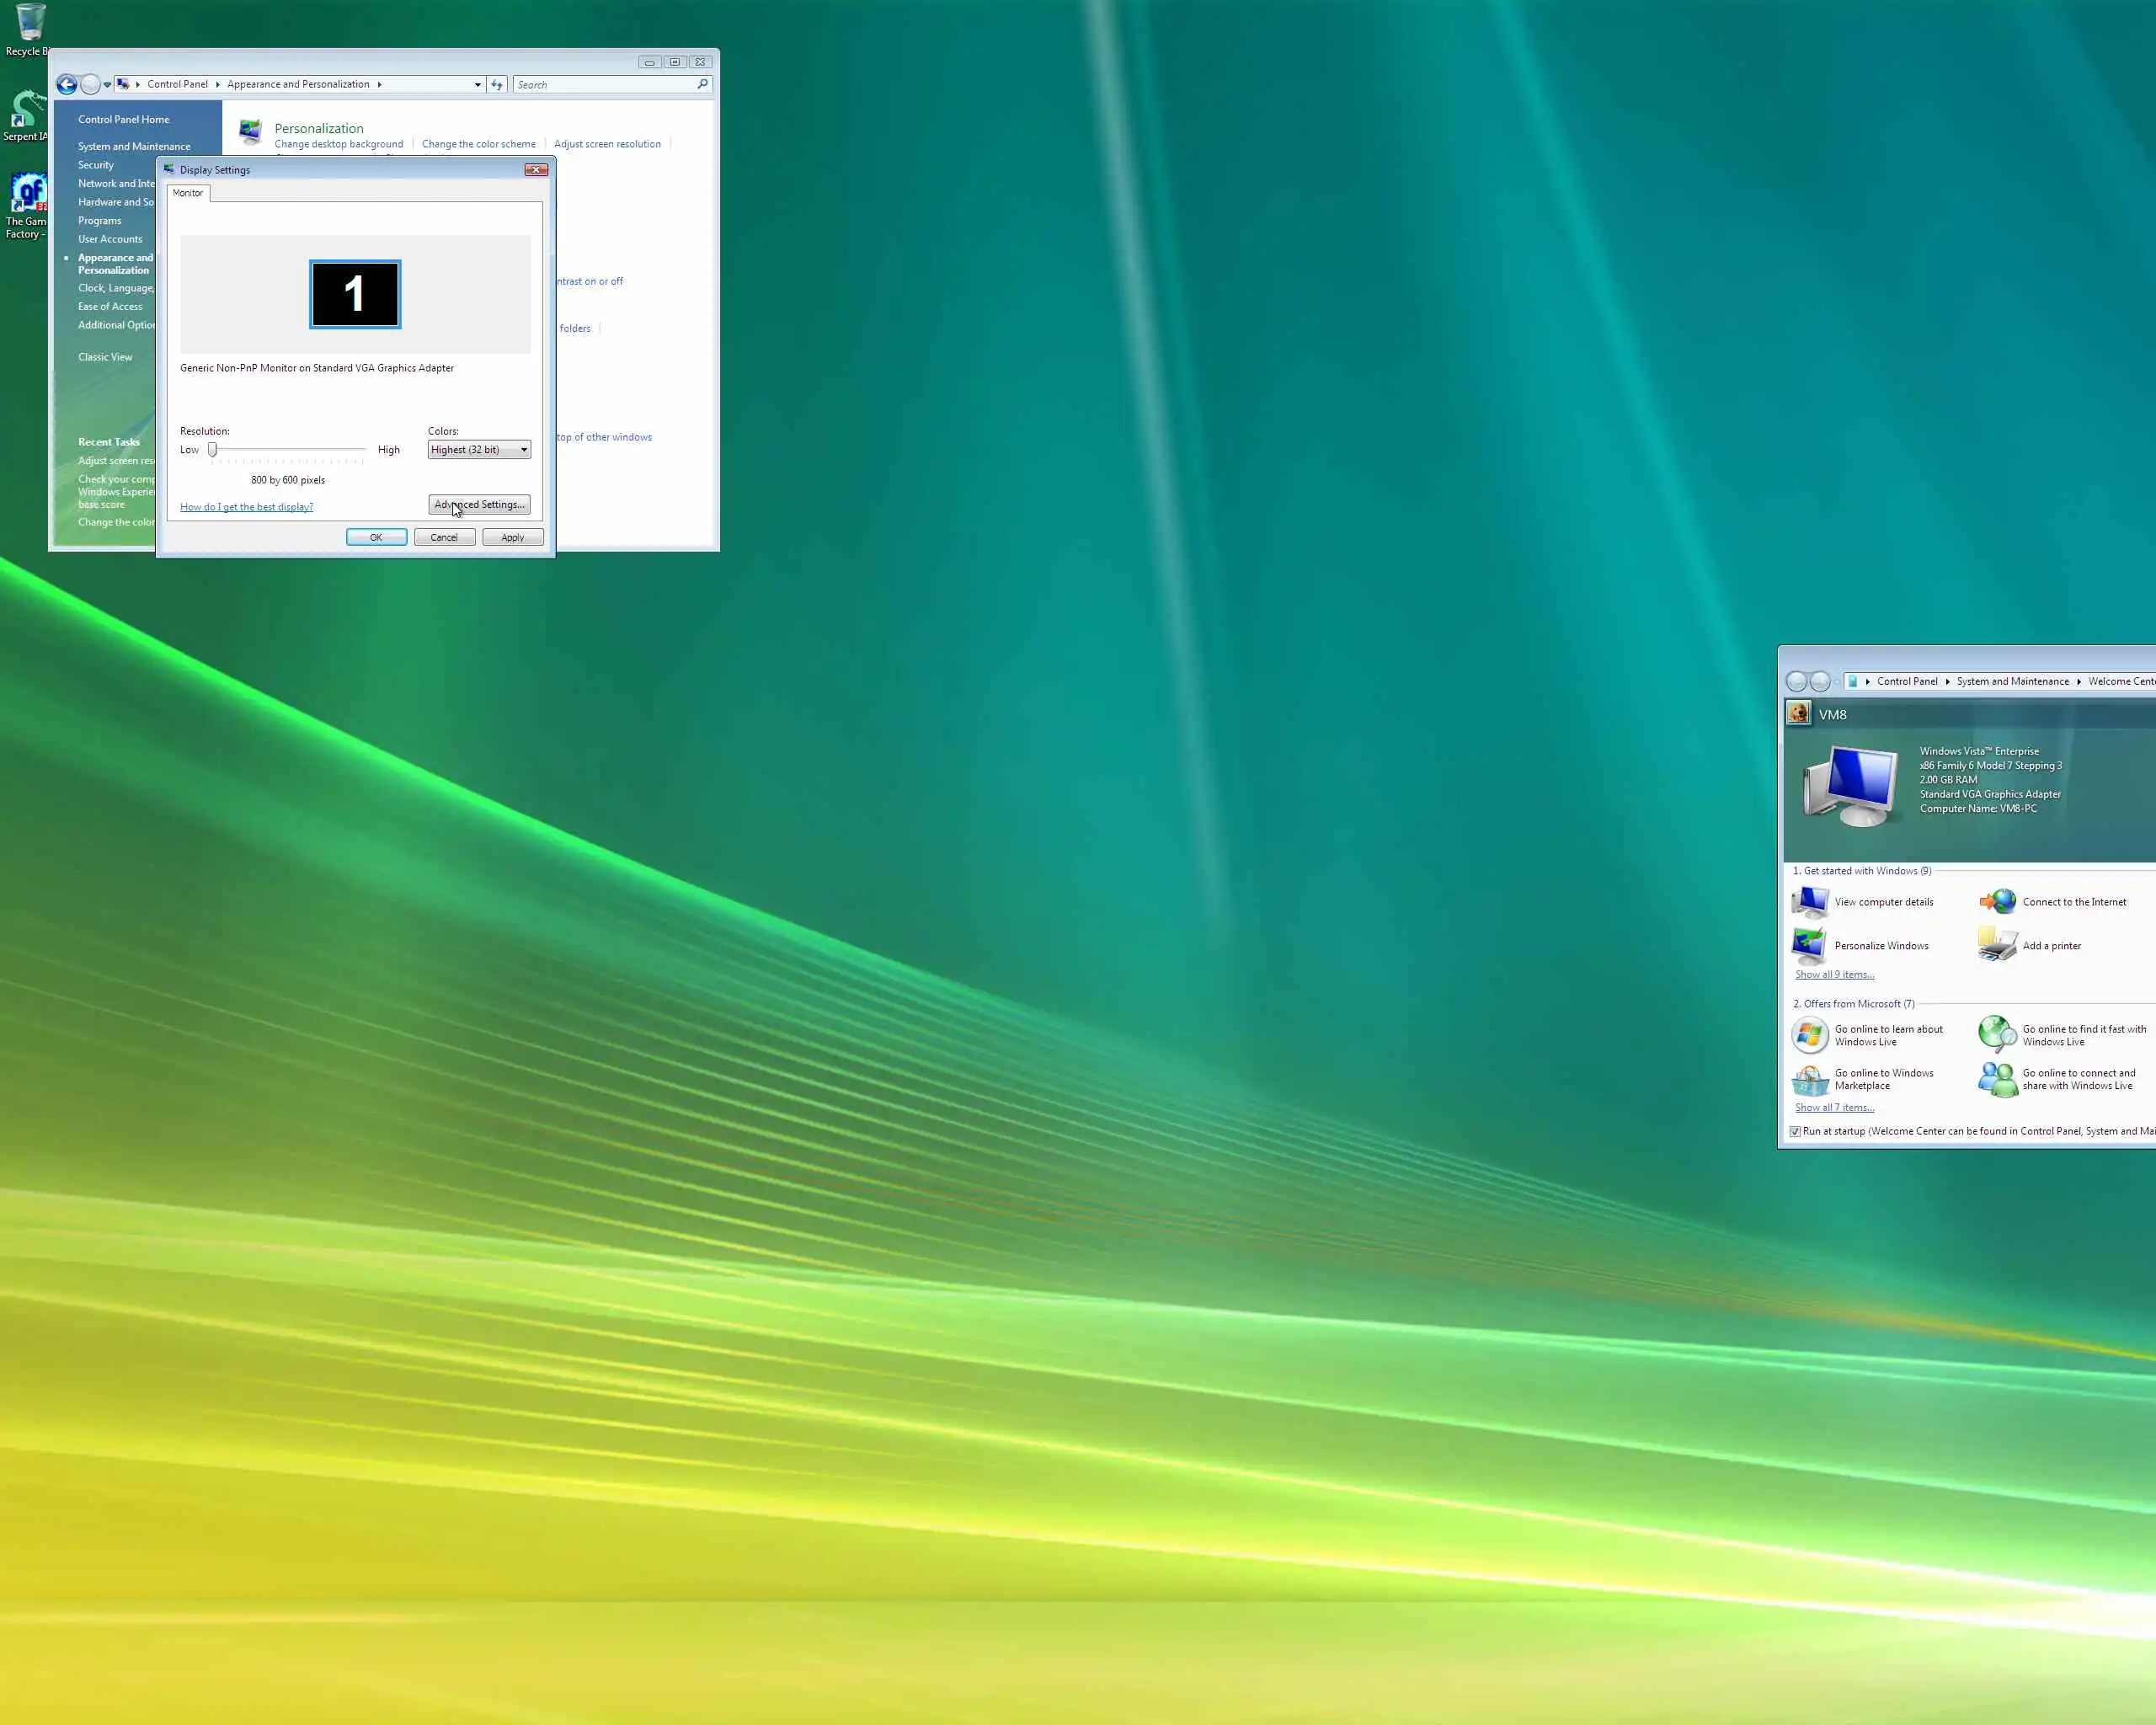Open the 'How do I get the best display?' link
This screenshot has height=1725, width=2156.
(246, 507)
